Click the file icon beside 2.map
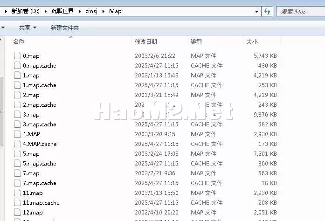Image resolution: width=325 pixels, height=221 pixels. click(x=17, y=95)
